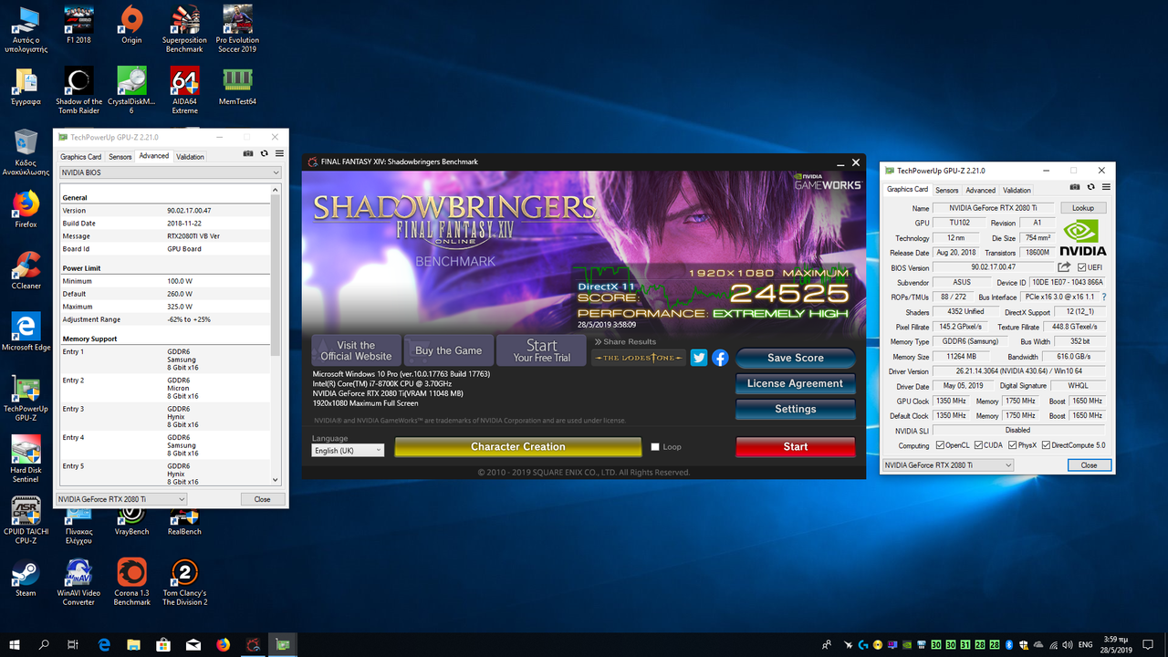Image resolution: width=1168 pixels, height=657 pixels.
Task: Click the Windows Start button
Action: (x=14, y=645)
